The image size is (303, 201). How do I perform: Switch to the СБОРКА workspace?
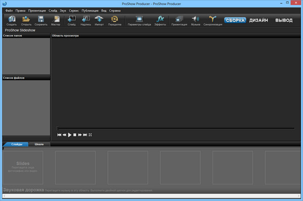coord(235,20)
